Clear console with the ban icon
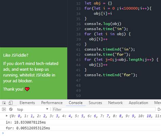Screen dimensions: 161x137 pyautogui.click(x=11, y=109)
